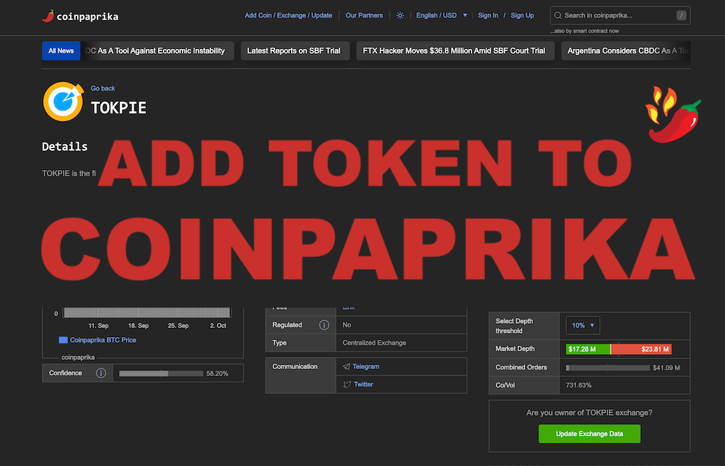Screen dimensions: 725x466
Task: Click the 731.63% Co/Vol value
Action: (x=578, y=385)
